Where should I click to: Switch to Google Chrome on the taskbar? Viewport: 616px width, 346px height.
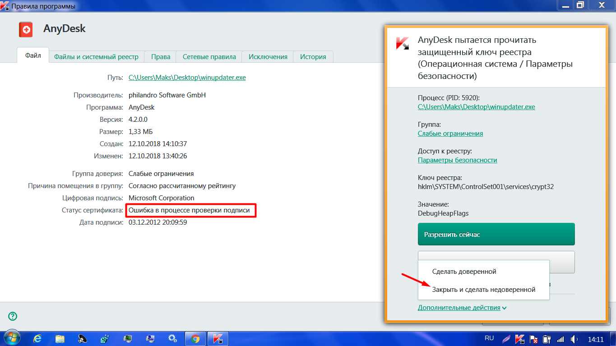(x=195, y=338)
